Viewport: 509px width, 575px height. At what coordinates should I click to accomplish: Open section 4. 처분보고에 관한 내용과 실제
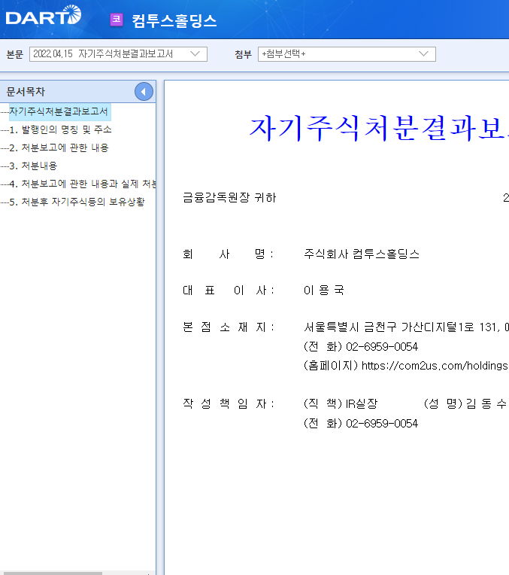pyautogui.click(x=83, y=184)
